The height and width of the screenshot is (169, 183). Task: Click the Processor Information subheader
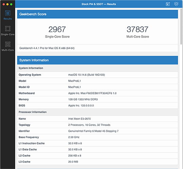coord(97,112)
